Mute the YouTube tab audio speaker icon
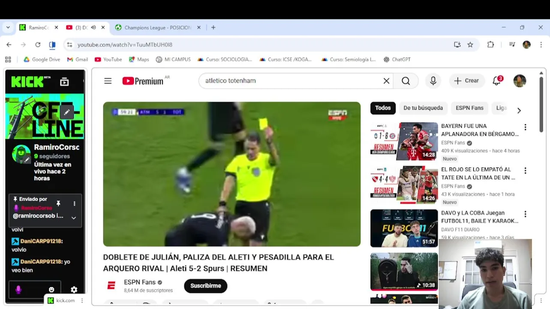 pos(93,27)
